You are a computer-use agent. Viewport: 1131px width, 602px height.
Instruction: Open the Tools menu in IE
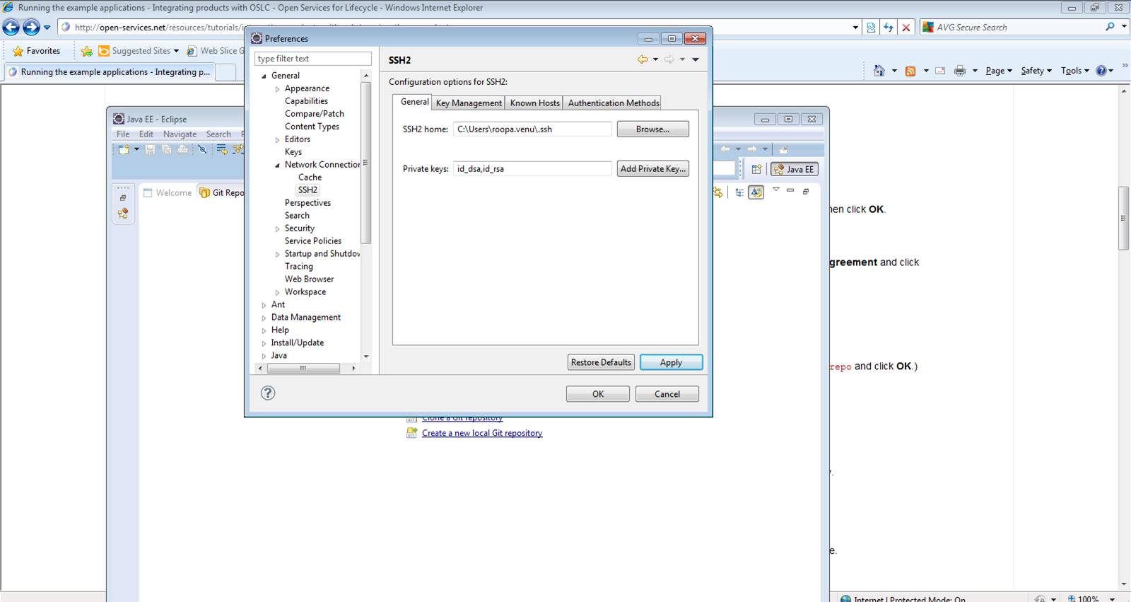point(1075,71)
